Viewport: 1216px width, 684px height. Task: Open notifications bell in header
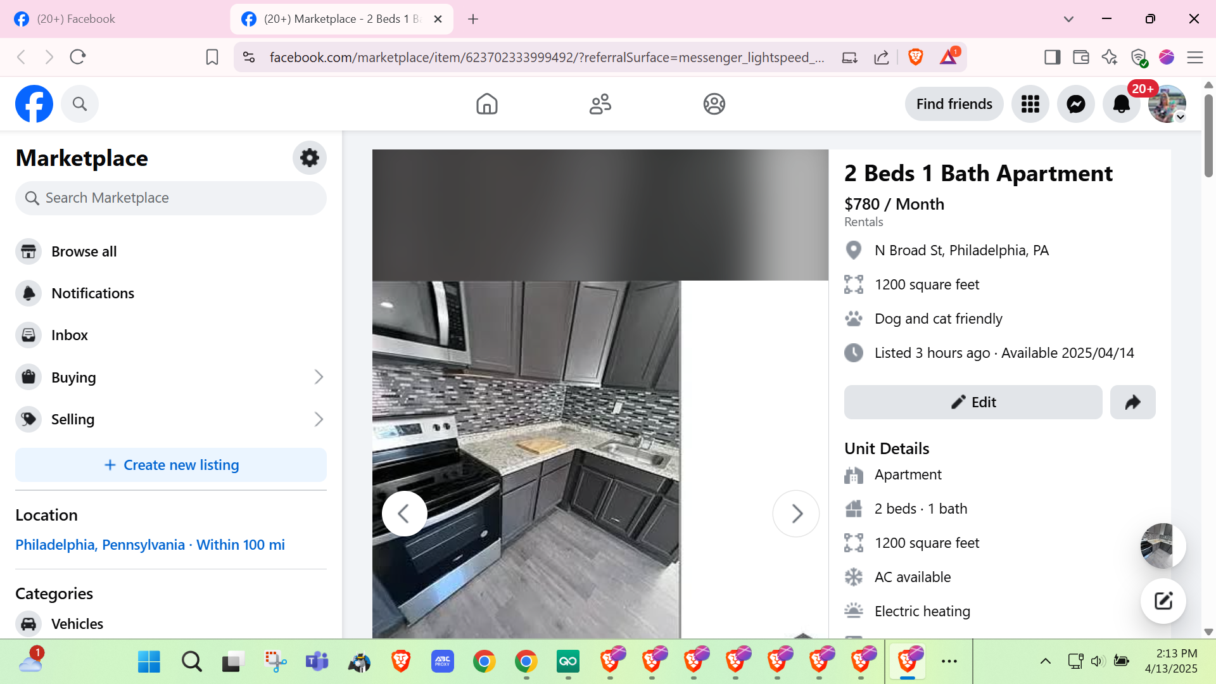[1121, 104]
